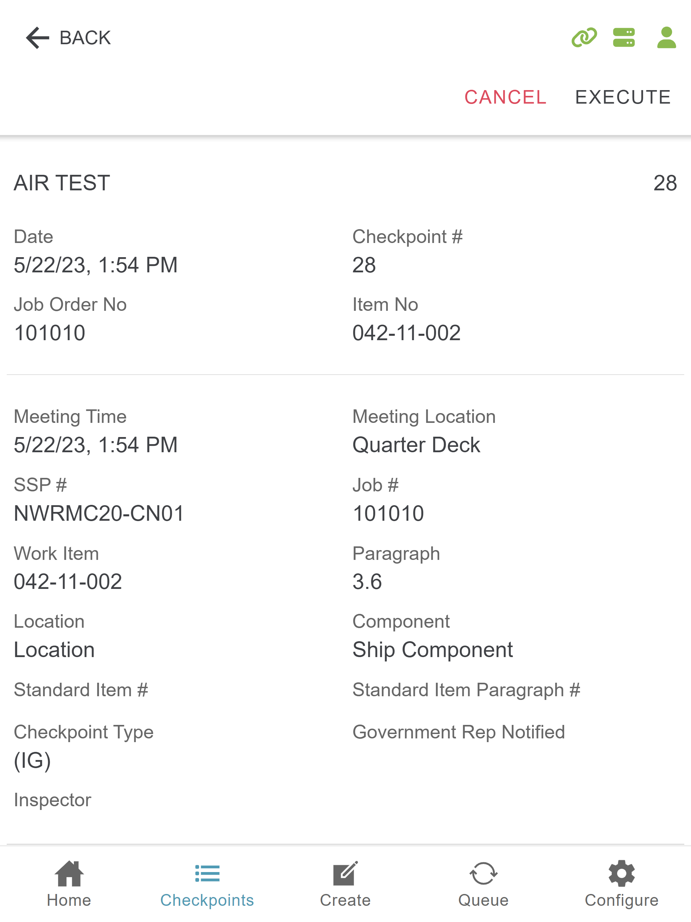Tap the Inspector field label

(53, 800)
